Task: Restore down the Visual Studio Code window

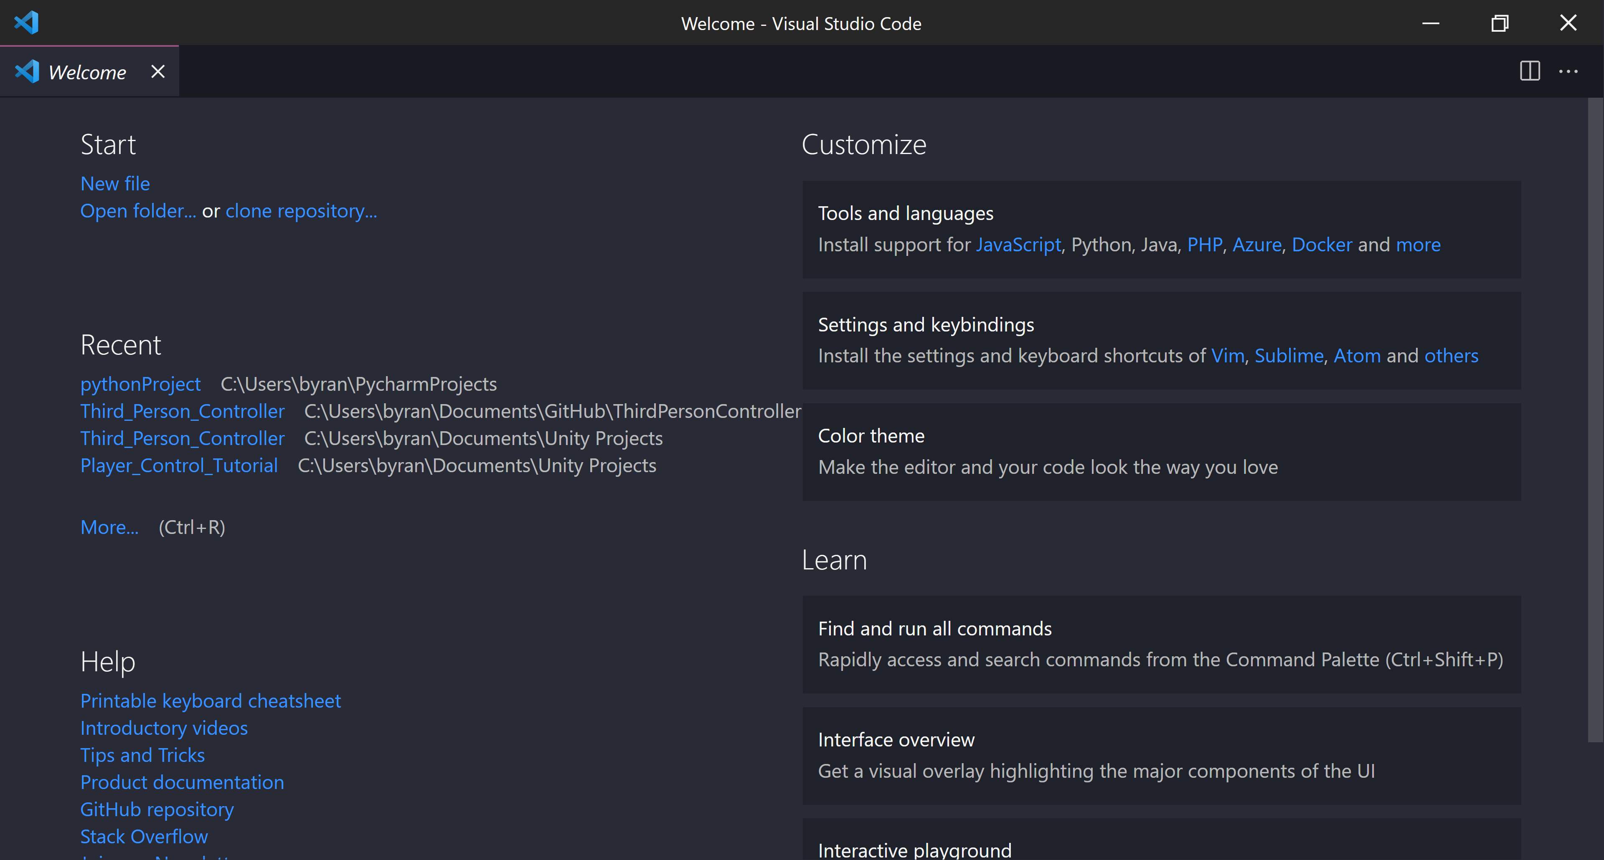Action: click(1500, 23)
